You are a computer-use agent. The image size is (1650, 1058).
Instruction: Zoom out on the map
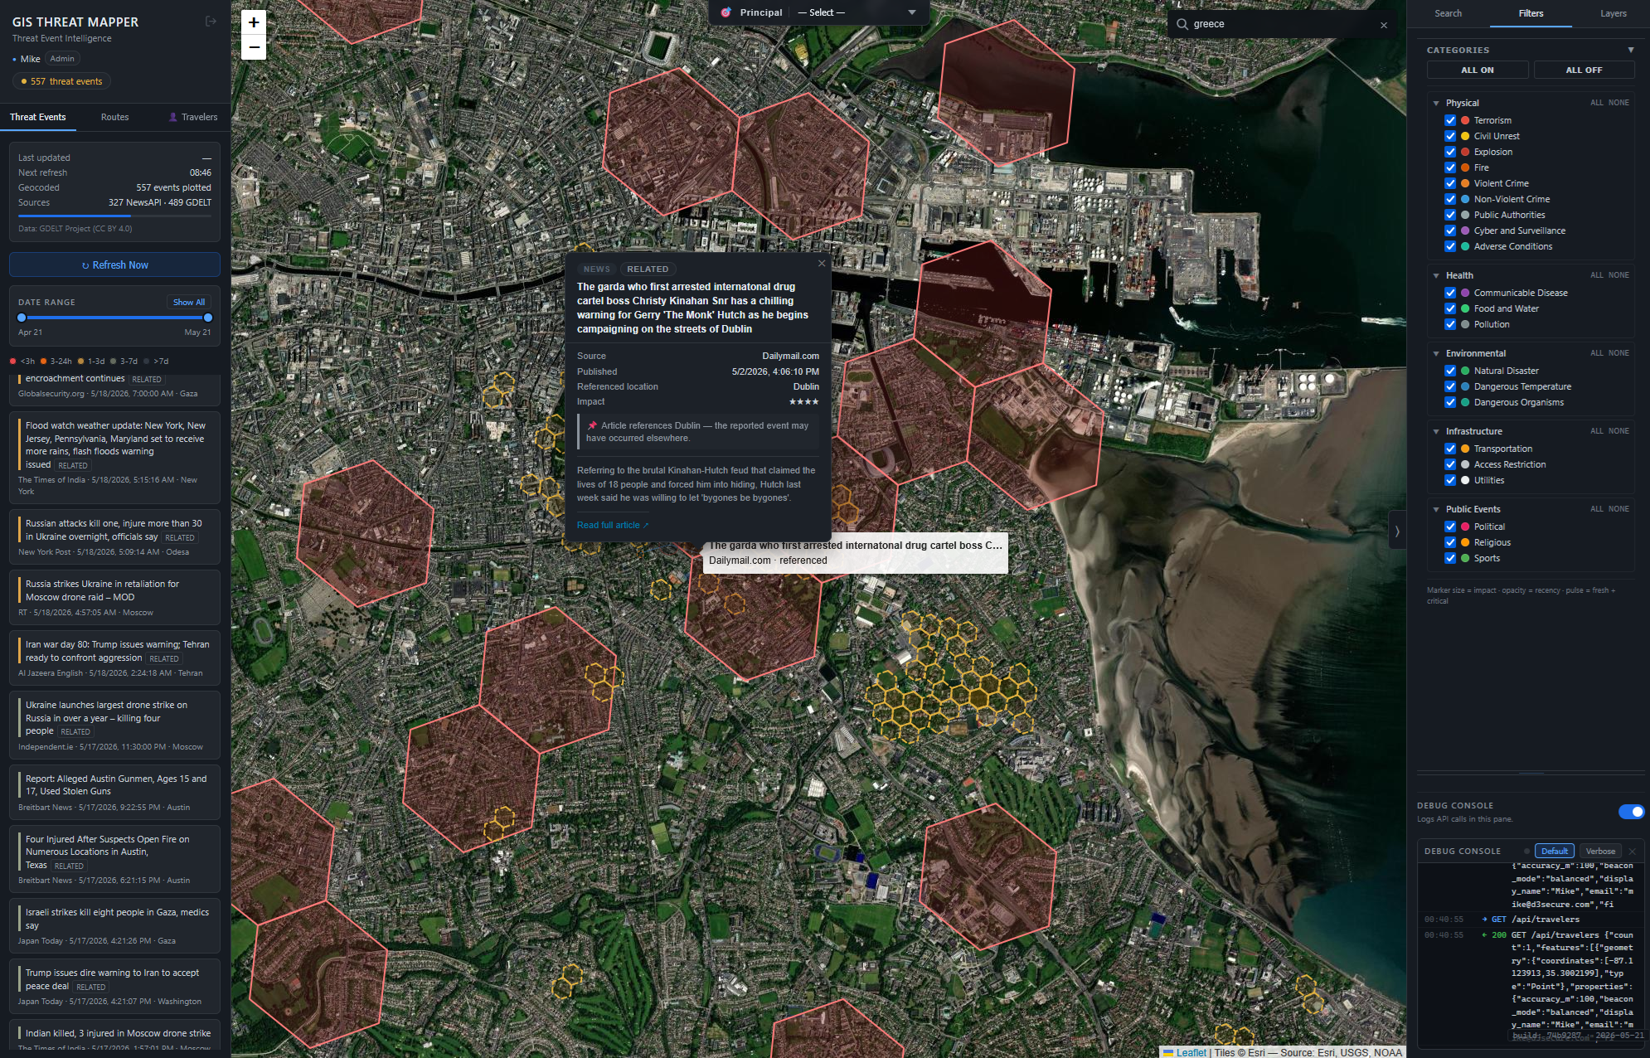[x=254, y=47]
